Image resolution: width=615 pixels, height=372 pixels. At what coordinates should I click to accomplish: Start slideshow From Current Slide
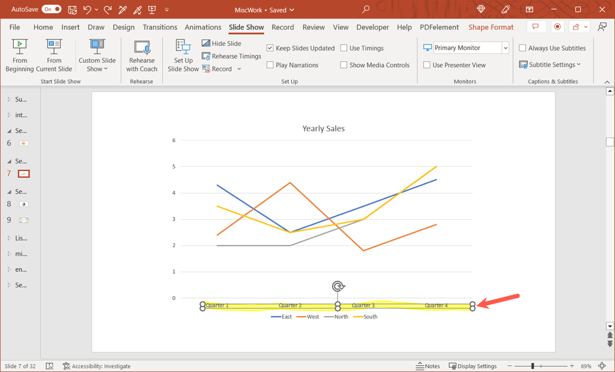pos(54,55)
